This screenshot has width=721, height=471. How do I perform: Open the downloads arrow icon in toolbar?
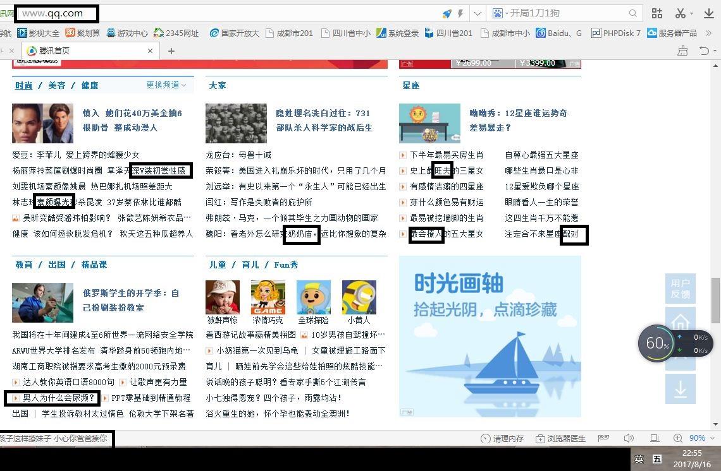click(x=708, y=13)
